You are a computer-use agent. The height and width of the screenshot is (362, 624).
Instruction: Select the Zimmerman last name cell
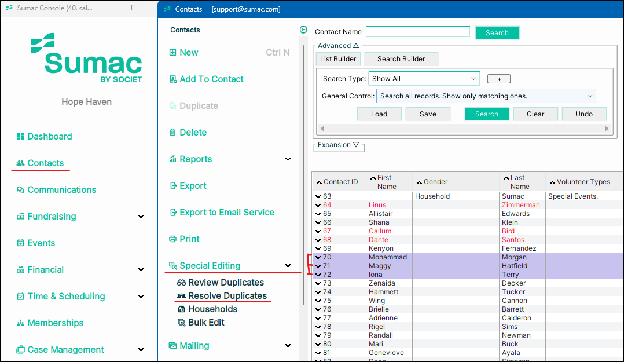[521, 205]
